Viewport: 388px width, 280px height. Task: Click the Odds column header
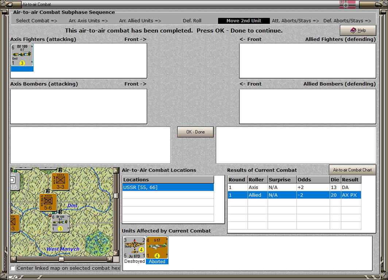pos(313,179)
